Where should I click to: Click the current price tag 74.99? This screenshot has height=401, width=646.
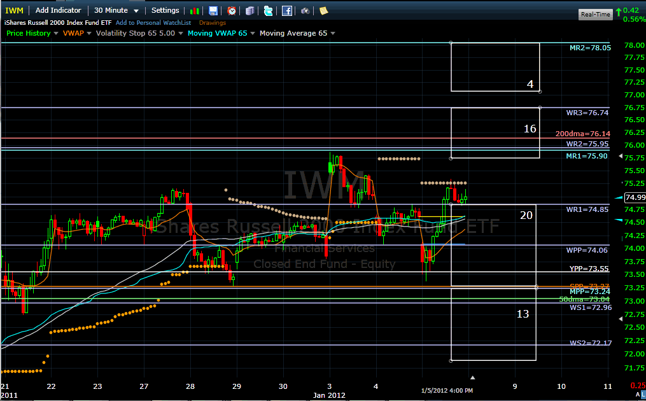[635, 197]
